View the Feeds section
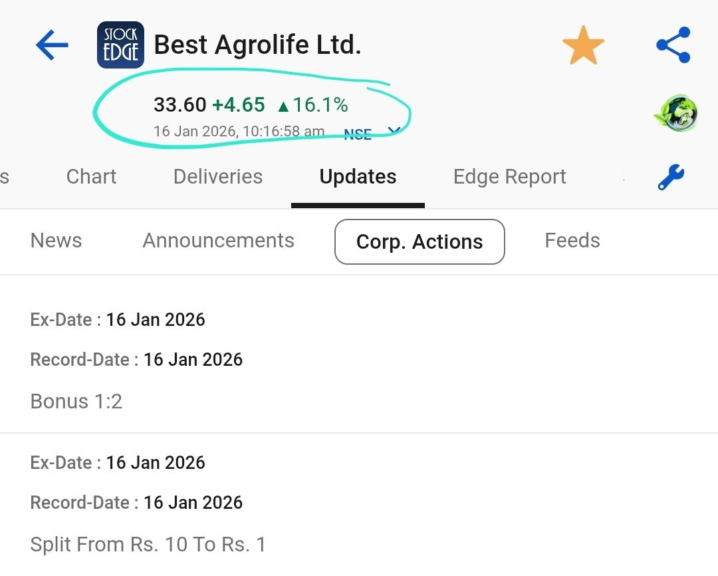This screenshot has height=576, width=718. 572,241
